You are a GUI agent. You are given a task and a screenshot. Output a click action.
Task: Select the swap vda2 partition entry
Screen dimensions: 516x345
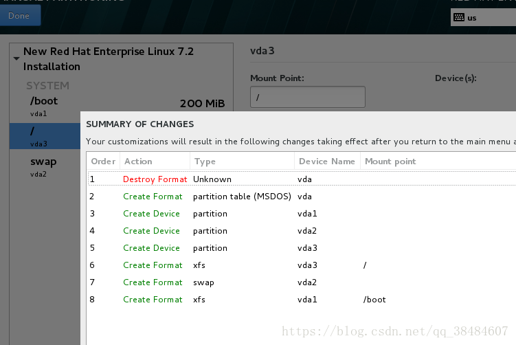45,167
